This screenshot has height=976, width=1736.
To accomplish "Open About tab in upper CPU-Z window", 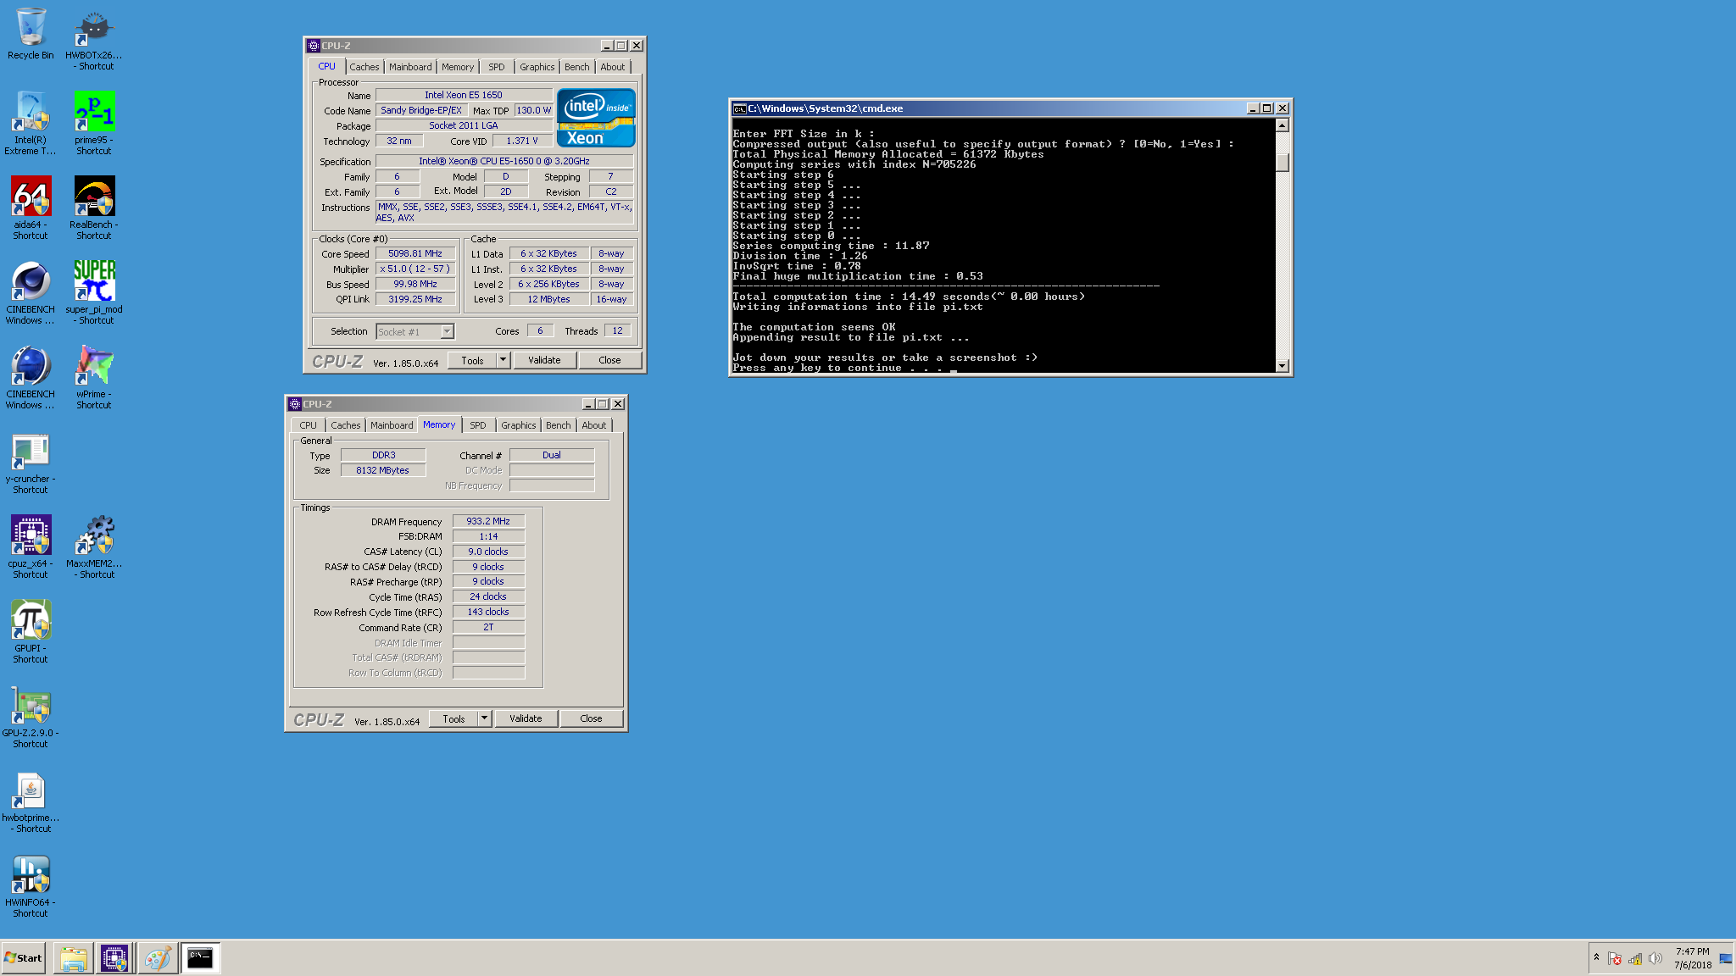I will (x=613, y=67).
